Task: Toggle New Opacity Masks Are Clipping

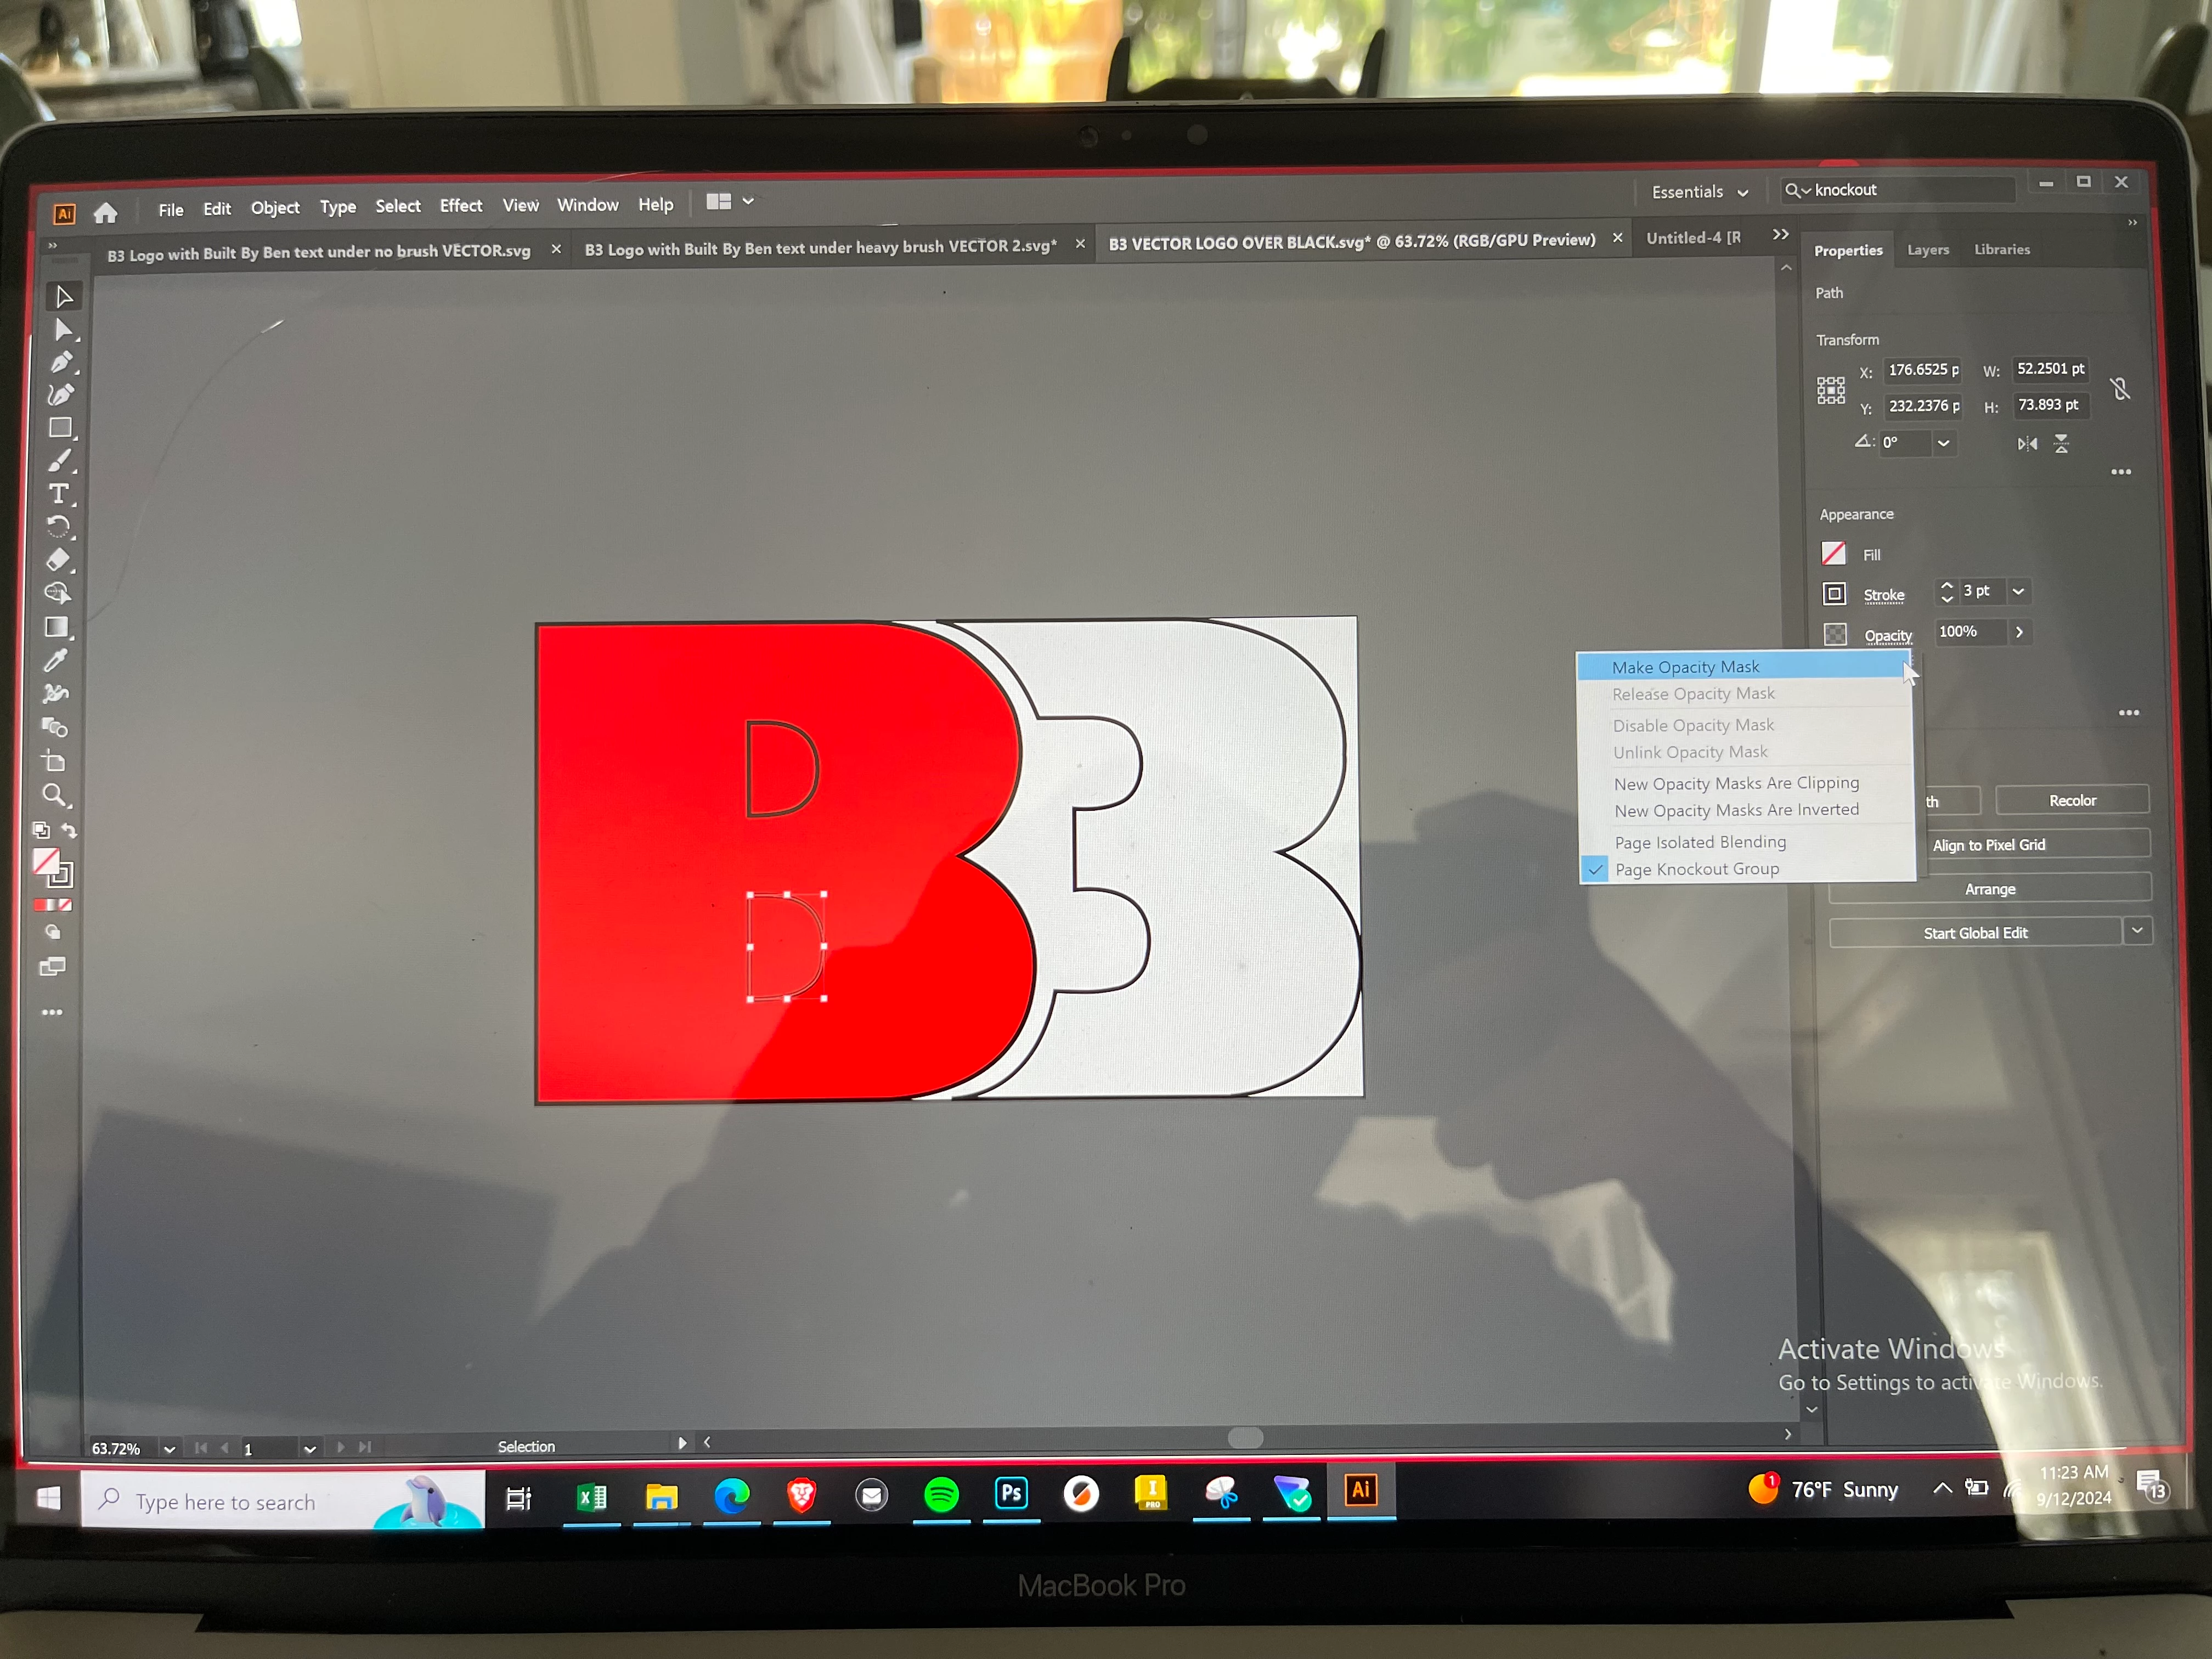Action: click(1736, 784)
